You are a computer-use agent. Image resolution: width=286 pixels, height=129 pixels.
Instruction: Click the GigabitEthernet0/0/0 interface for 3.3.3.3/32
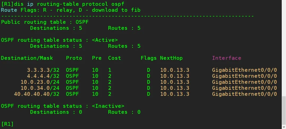pos(244,70)
